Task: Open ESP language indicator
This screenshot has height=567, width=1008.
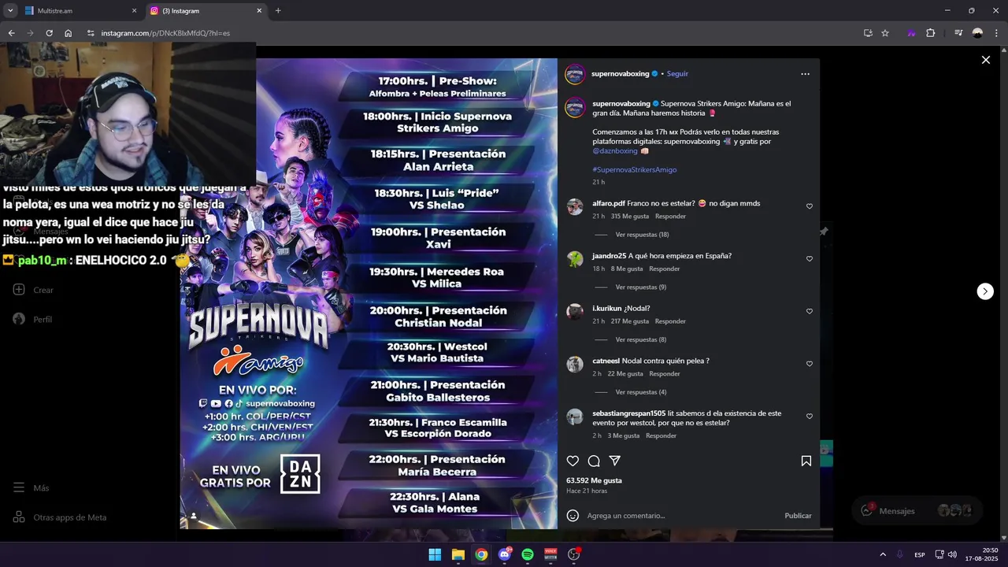Action: click(x=919, y=554)
